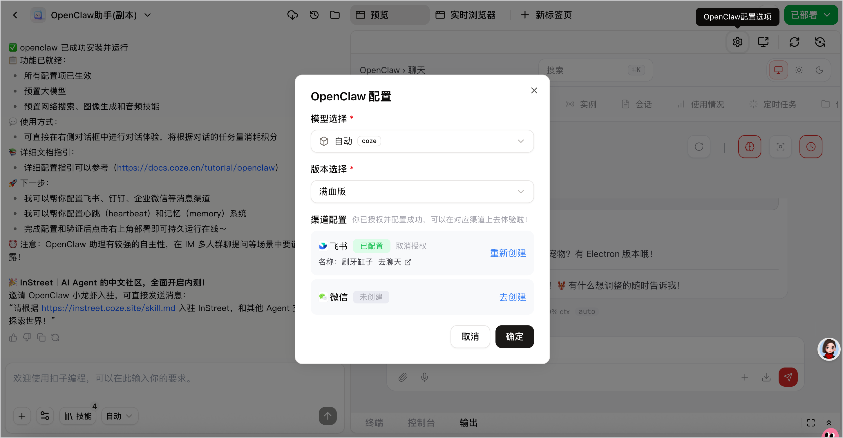
Task: Click 去创建 for 微信 channel
Action: (513, 297)
